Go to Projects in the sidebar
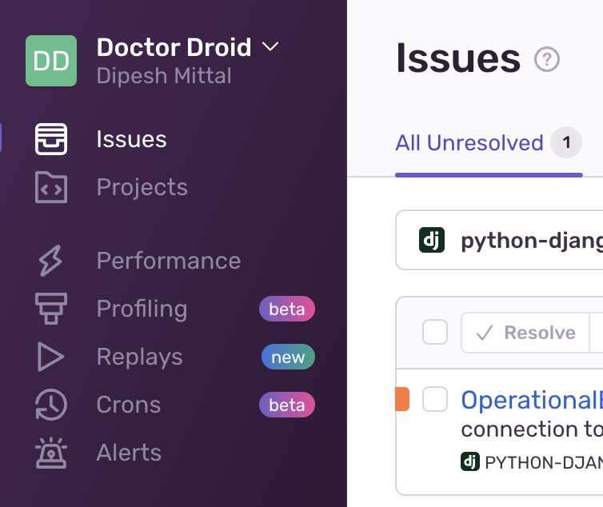 pos(142,187)
